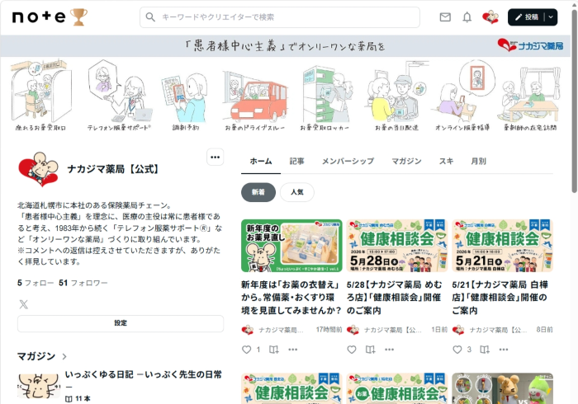Open the notifications bell
Viewport: 578px width, 404px height.
pyautogui.click(x=467, y=17)
